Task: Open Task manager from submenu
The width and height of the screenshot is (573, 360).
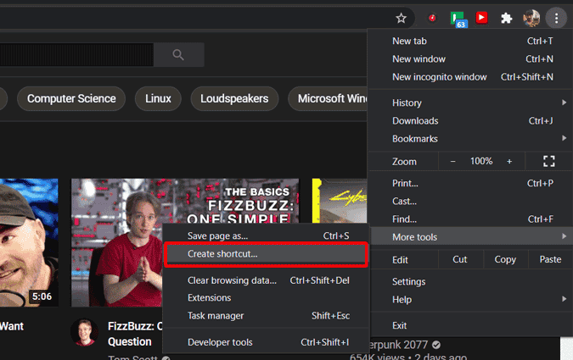Action: pyautogui.click(x=266, y=316)
